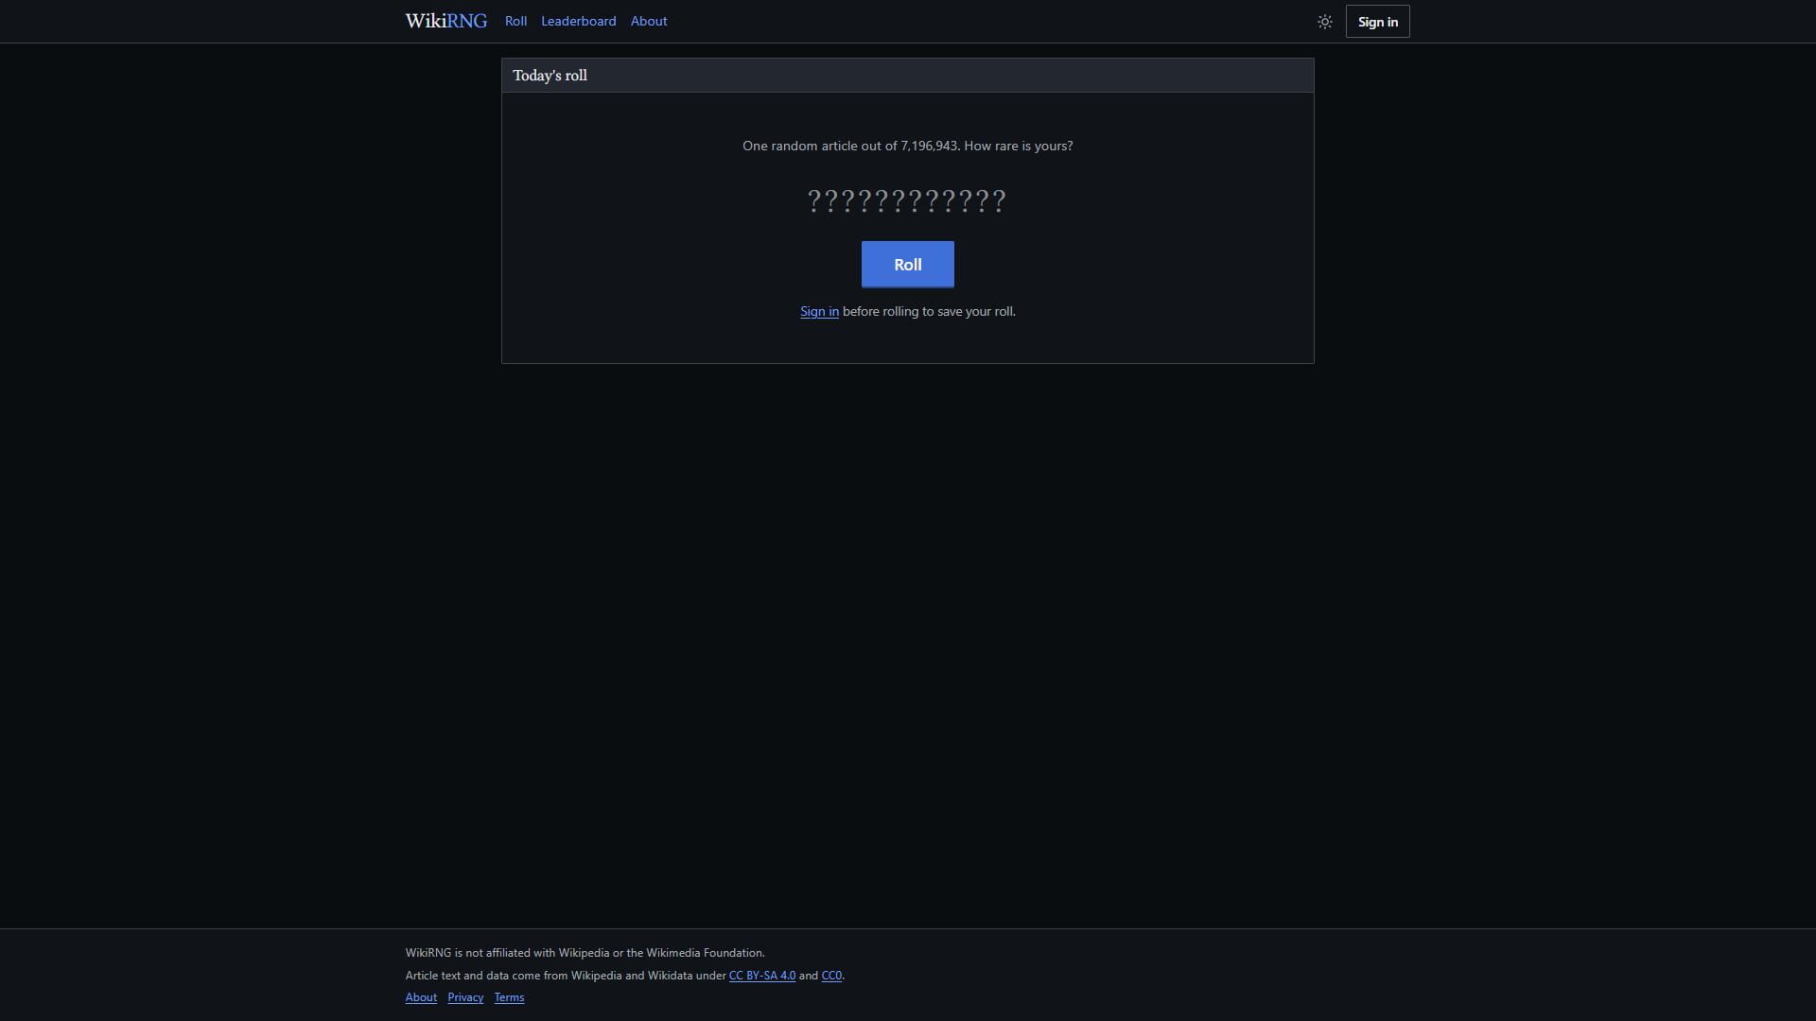
Task: Open the CC BY-SA 4.0 license link
Action: pyautogui.click(x=761, y=976)
